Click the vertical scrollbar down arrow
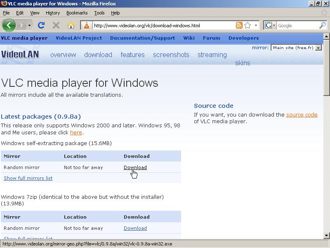 tap(326, 236)
